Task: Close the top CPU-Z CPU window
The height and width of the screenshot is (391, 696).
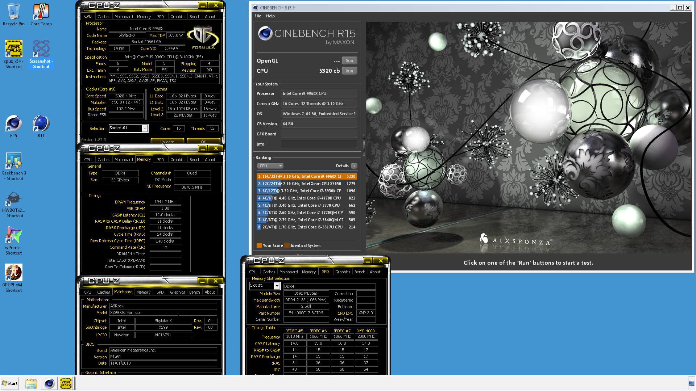Action: (216, 5)
